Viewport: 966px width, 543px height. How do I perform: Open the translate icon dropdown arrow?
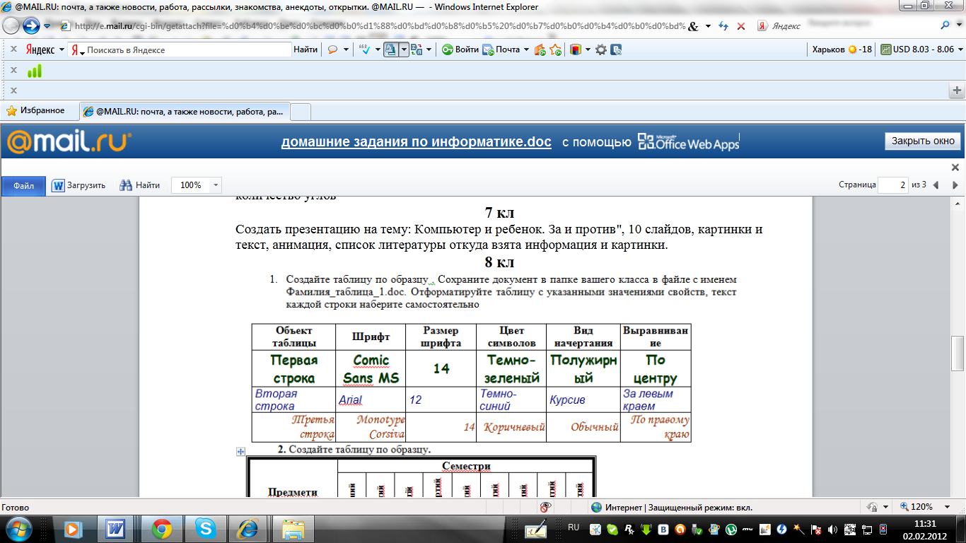[x=430, y=49]
